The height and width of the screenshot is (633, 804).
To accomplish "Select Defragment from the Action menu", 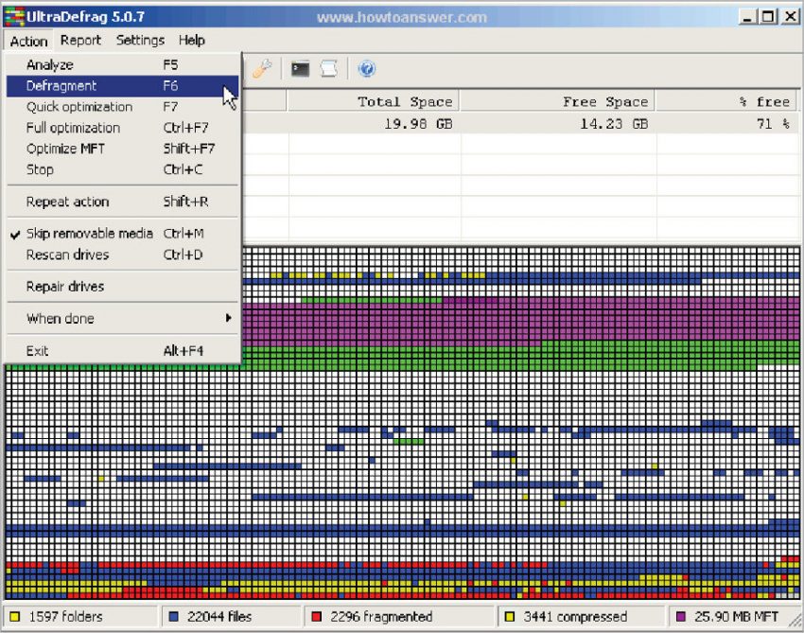I will click(61, 85).
